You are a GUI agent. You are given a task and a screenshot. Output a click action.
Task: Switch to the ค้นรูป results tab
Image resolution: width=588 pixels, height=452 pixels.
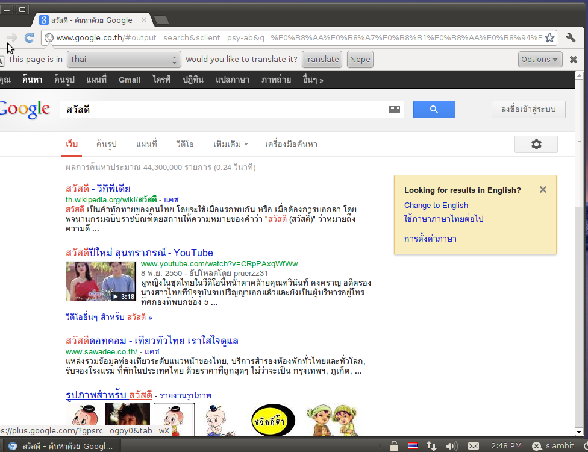tap(106, 144)
